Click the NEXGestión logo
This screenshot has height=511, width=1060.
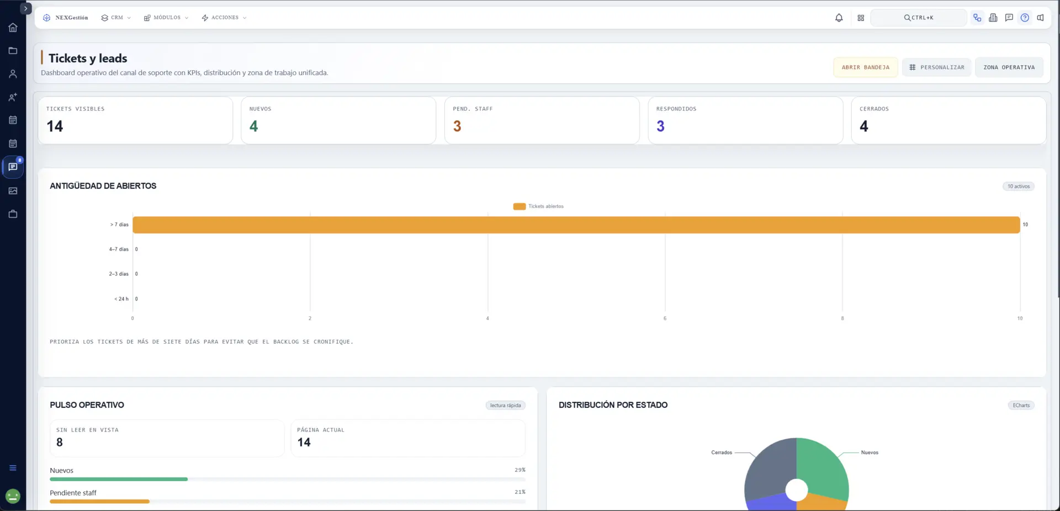(65, 18)
